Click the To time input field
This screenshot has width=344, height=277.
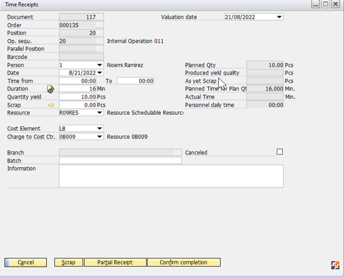[135, 81]
